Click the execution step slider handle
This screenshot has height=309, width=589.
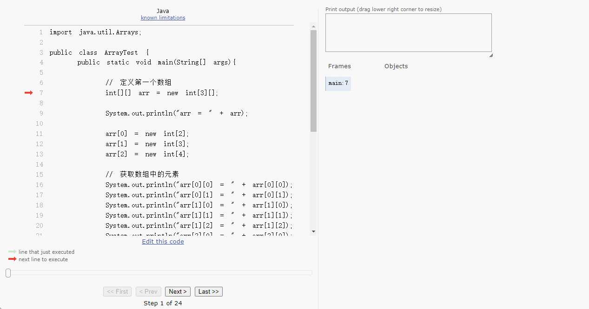[x=8, y=273]
